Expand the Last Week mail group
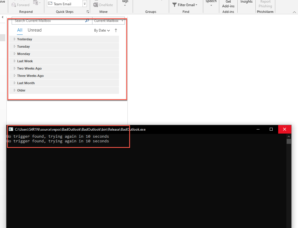Viewport: 298px width, 228px height. point(15,61)
